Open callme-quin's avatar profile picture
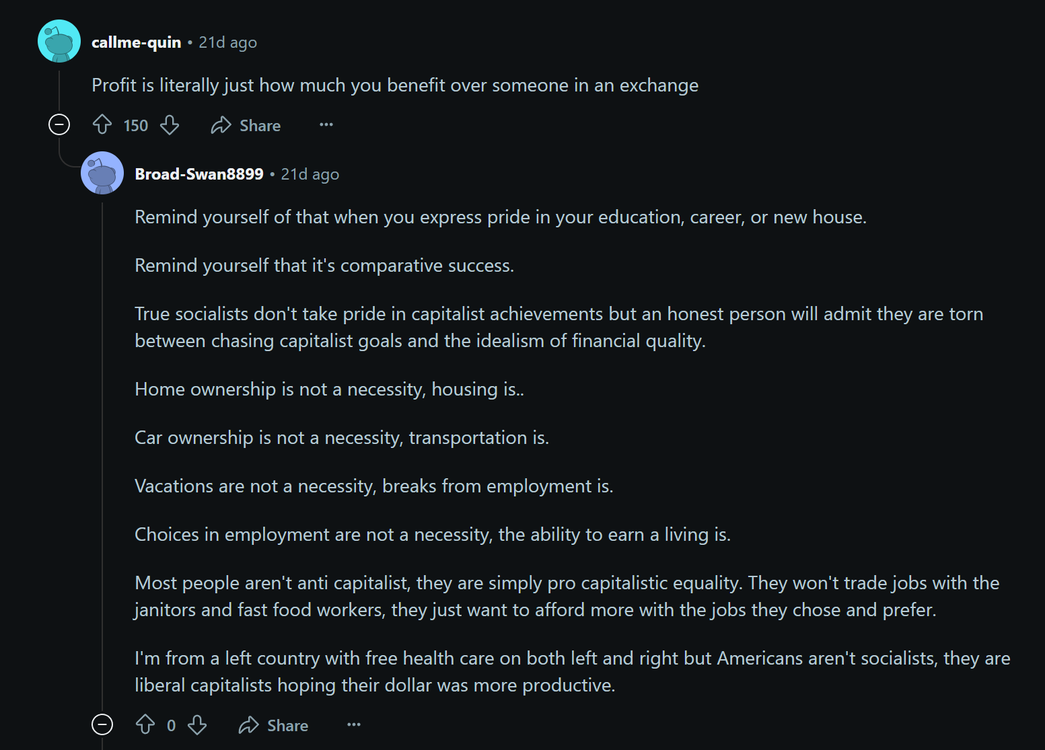Screen dimensions: 1045x750 tap(59, 41)
